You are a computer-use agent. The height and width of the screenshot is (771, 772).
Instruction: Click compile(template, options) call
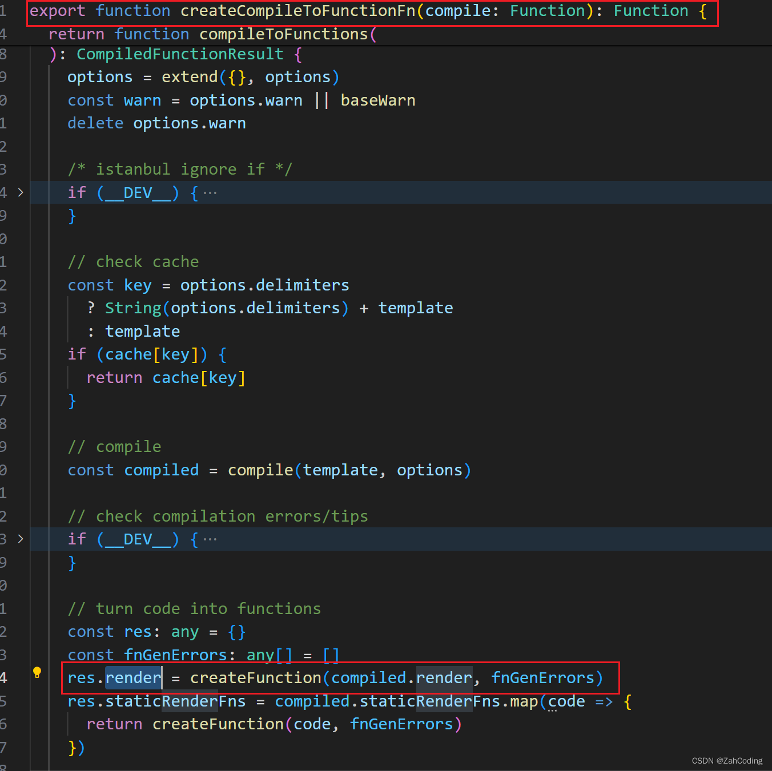click(x=349, y=470)
